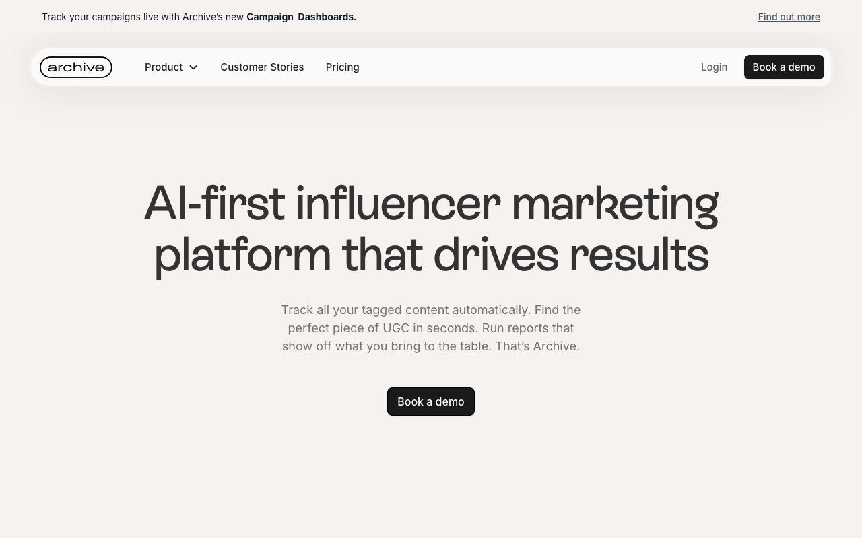
Task: Click the 'platform that drives results' headline line
Action: (x=431, y=256)
